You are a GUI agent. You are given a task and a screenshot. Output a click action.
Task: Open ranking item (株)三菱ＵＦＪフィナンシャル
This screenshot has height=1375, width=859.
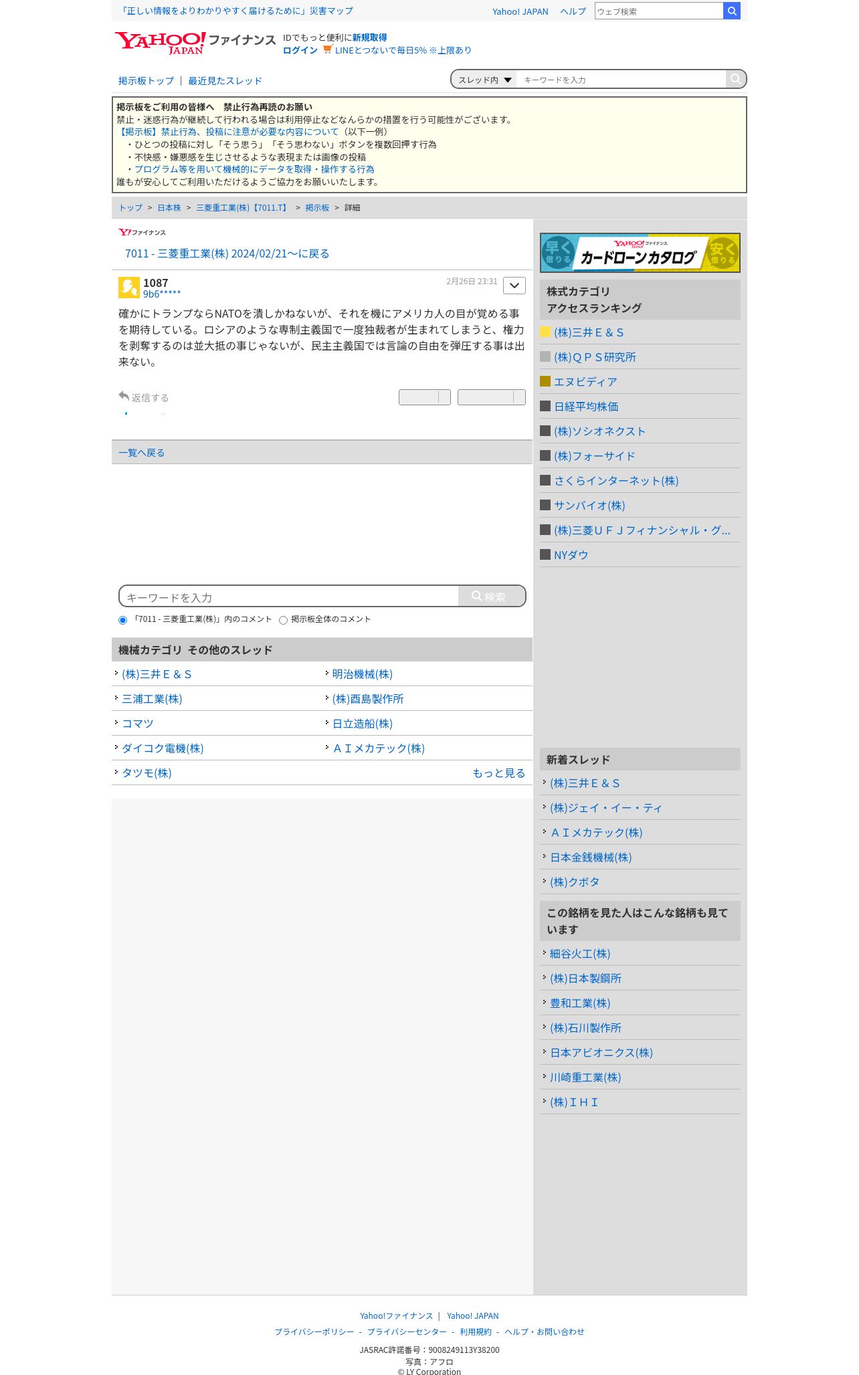pos(642,530)
